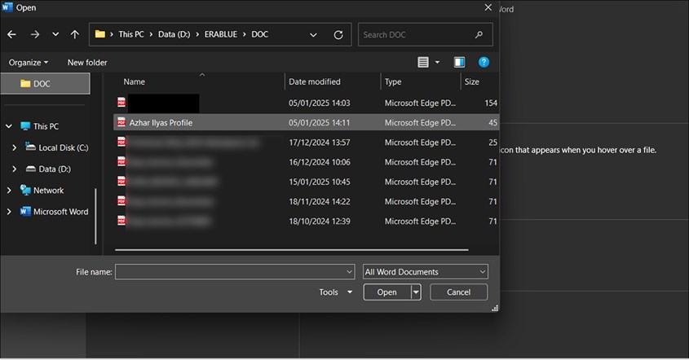Image resolution: width=689 pixels, height=360 pixels.
Task: Select This PC in the navigation tree
Action: (x=46, y=126)
